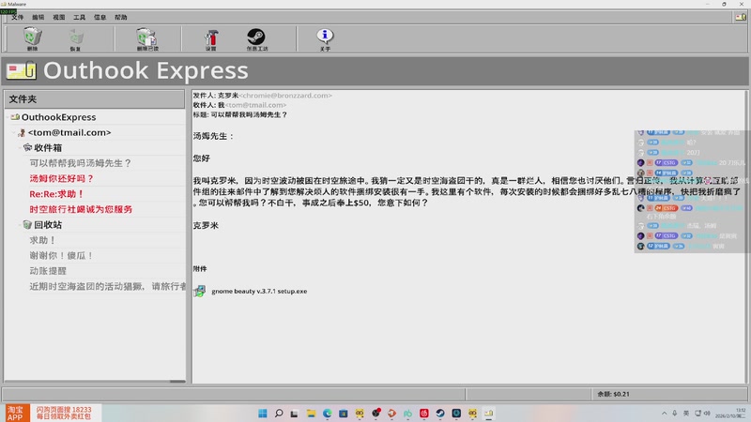Open the gnome beauty setup.exe attachment

click(259, 291)
